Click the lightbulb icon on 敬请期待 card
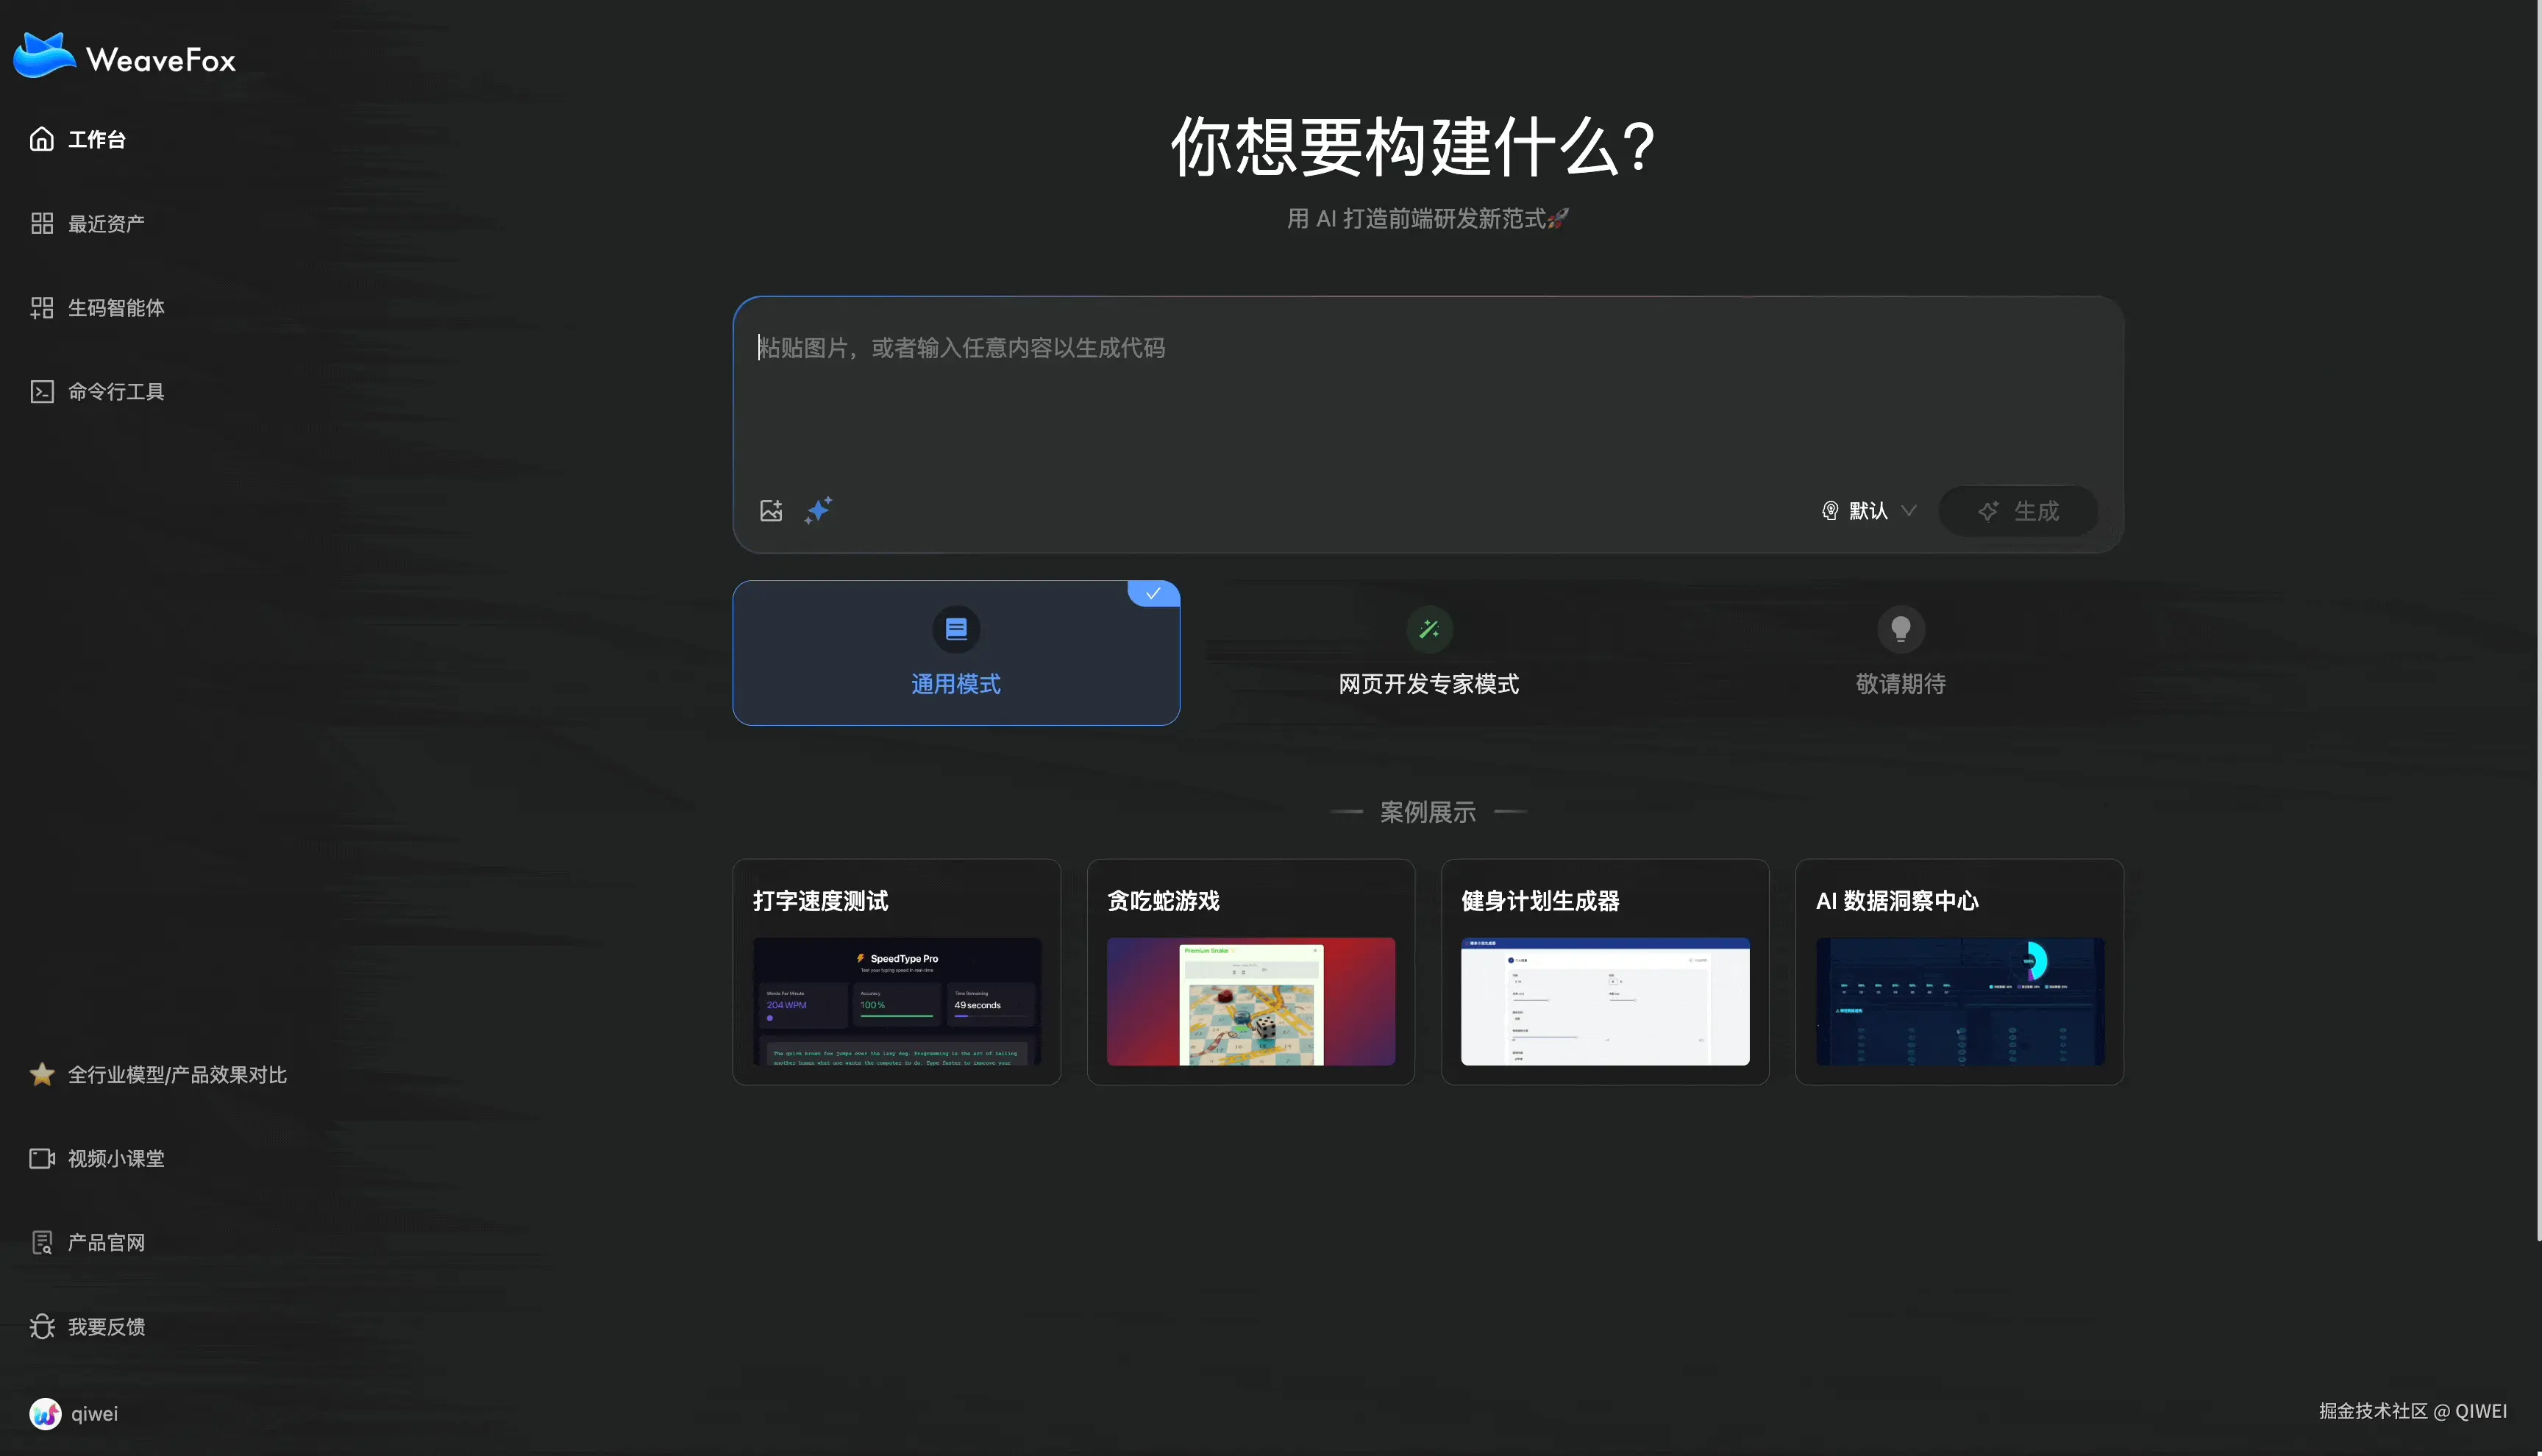Screen dimensions: 2542x1456 [x=1900, y=628]
